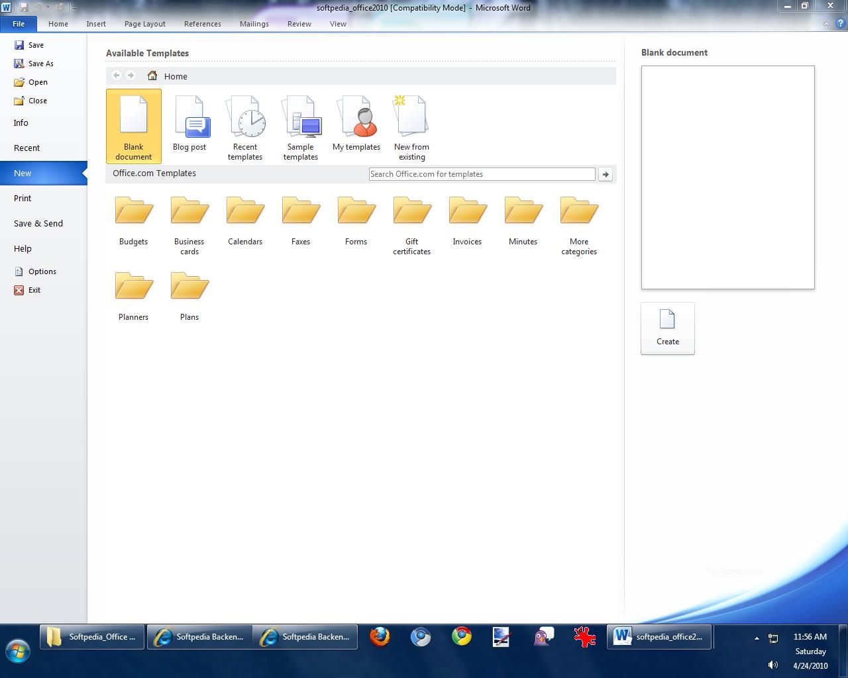Switch to the Page Layout tab
The height and width of the screenshot is (678, 848).
coord(144,24)
